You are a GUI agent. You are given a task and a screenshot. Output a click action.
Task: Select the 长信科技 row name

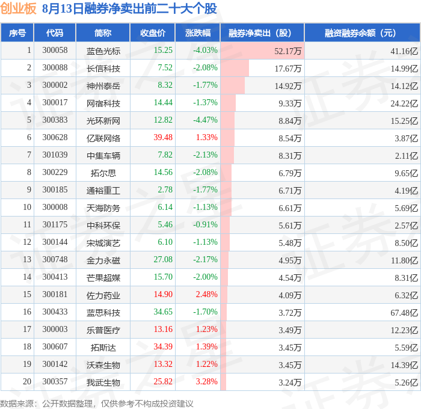[103, 69]
